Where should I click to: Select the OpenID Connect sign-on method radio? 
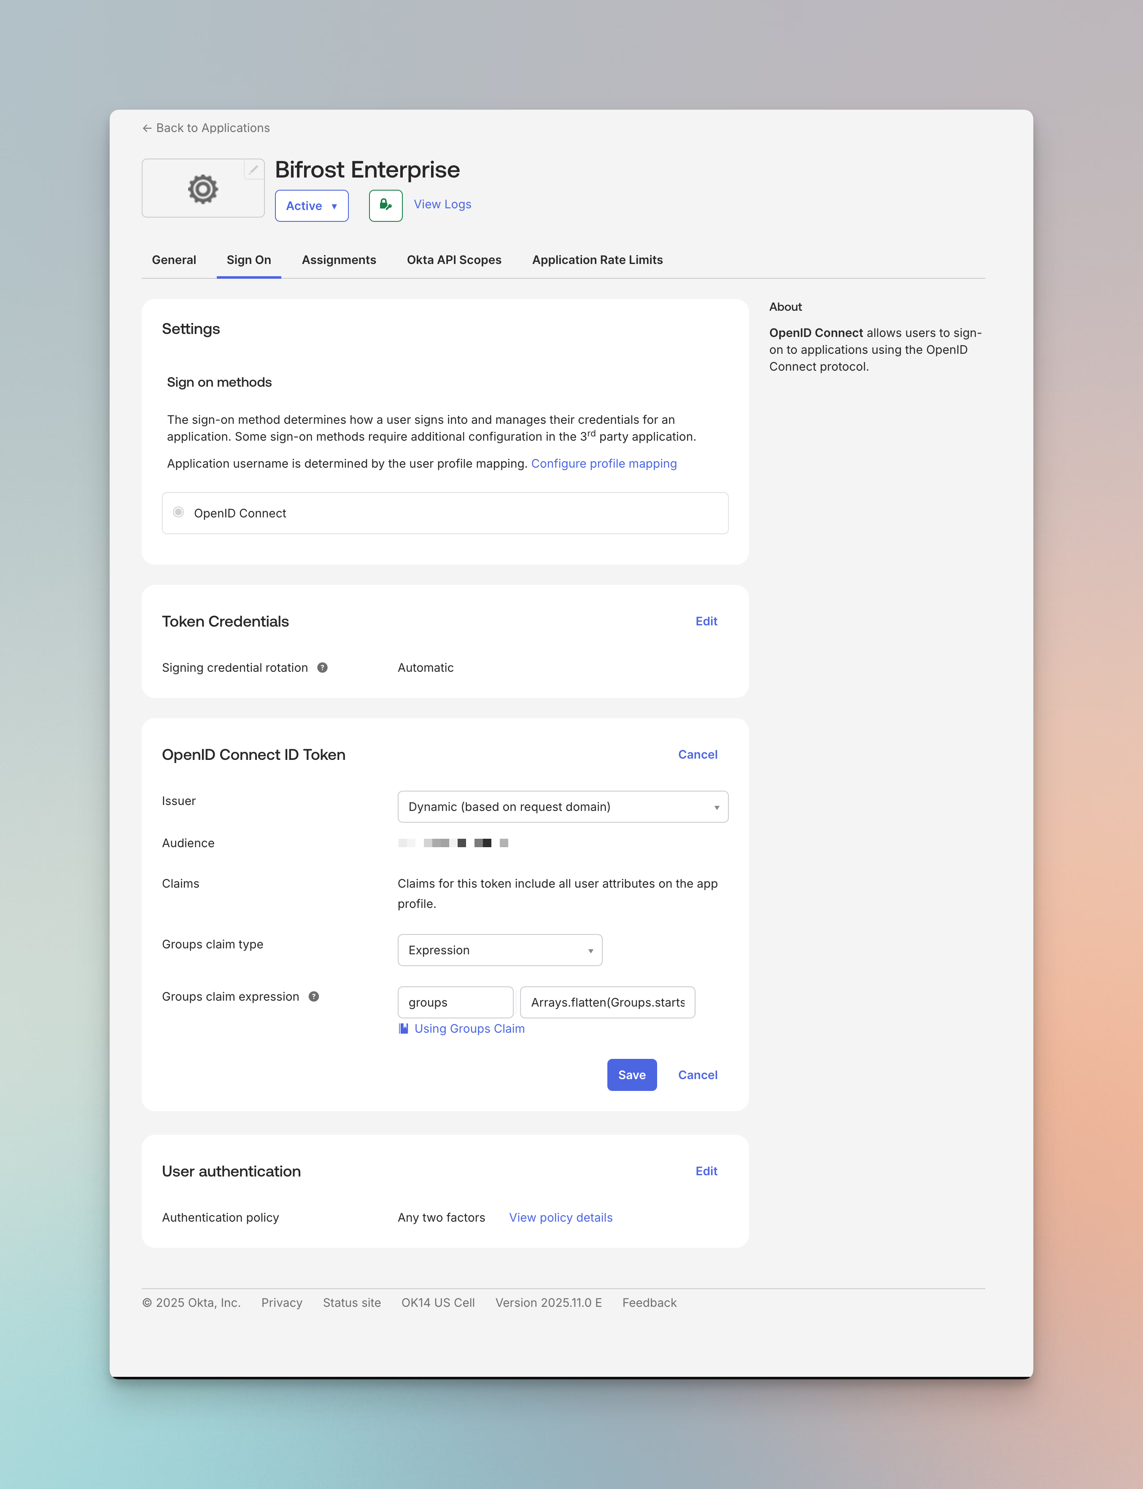178,512
